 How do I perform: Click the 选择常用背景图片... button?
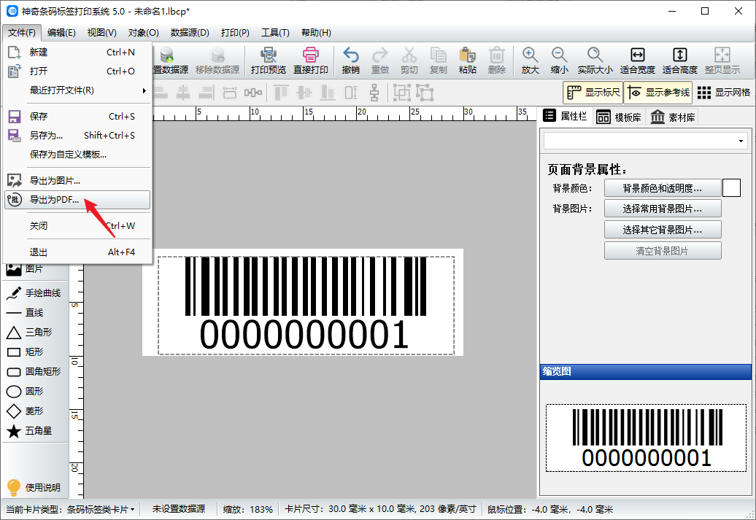click(663, 209)
